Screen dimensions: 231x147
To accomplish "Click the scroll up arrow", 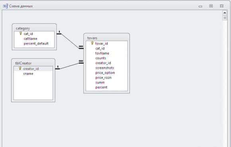I will (x=225, y=13).
